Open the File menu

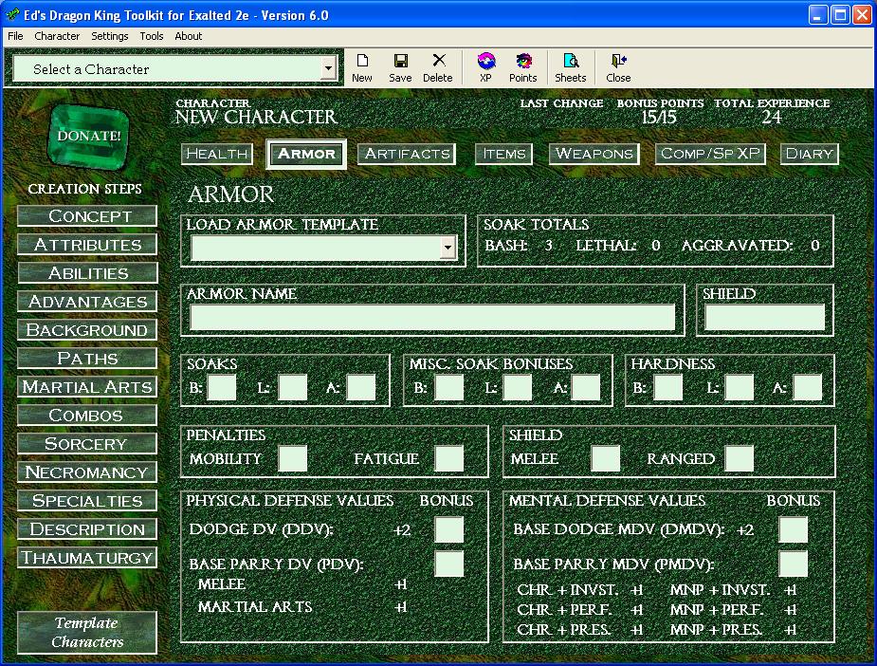(x=15, y=36)
